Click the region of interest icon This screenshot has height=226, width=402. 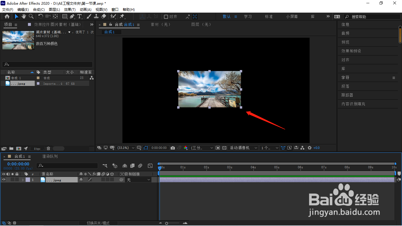click(x=218, y=148)
